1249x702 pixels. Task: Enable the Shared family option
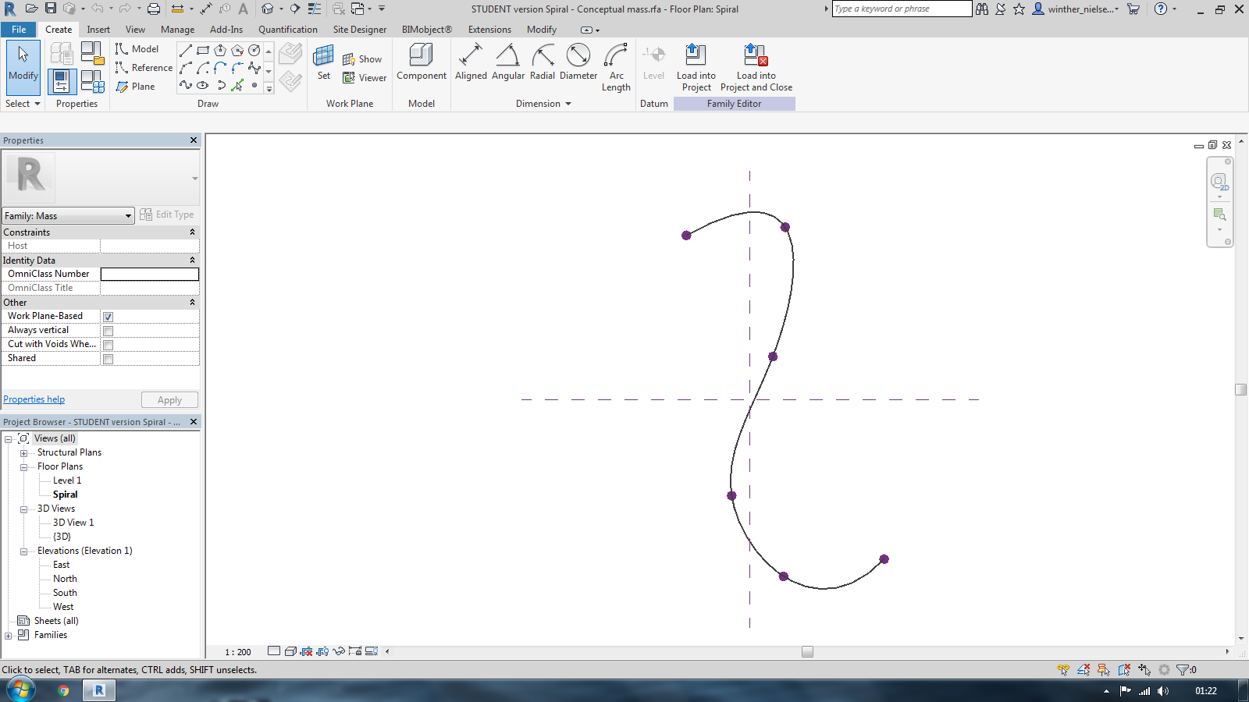[108, 359]
